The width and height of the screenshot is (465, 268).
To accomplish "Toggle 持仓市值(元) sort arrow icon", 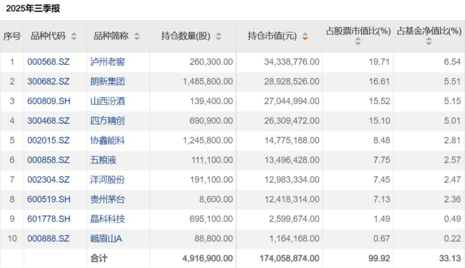I will pos(305,37).
